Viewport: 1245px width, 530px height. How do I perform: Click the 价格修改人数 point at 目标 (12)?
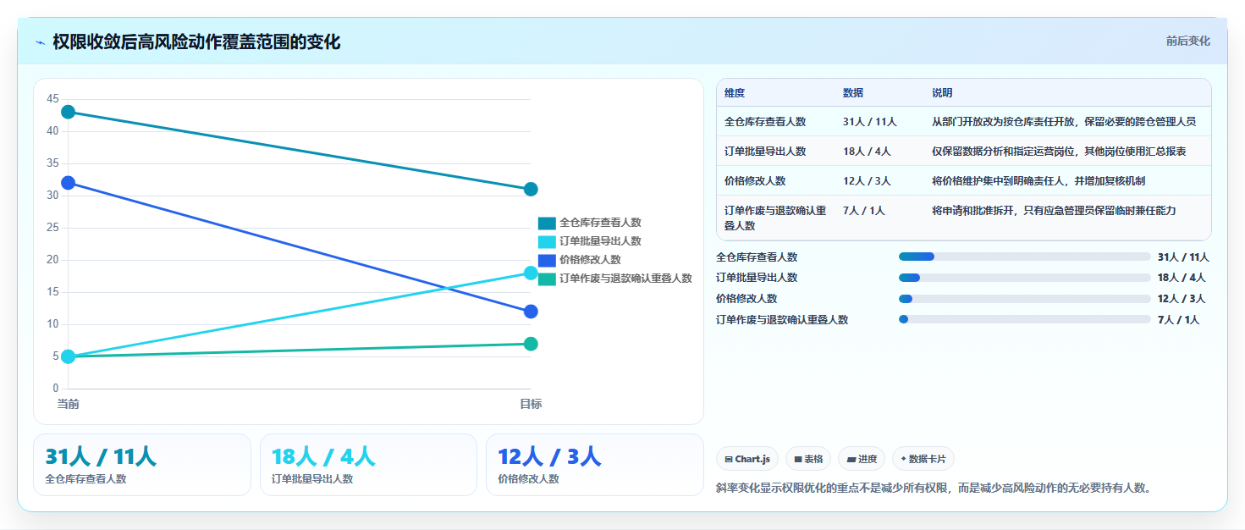pos(531,312)
